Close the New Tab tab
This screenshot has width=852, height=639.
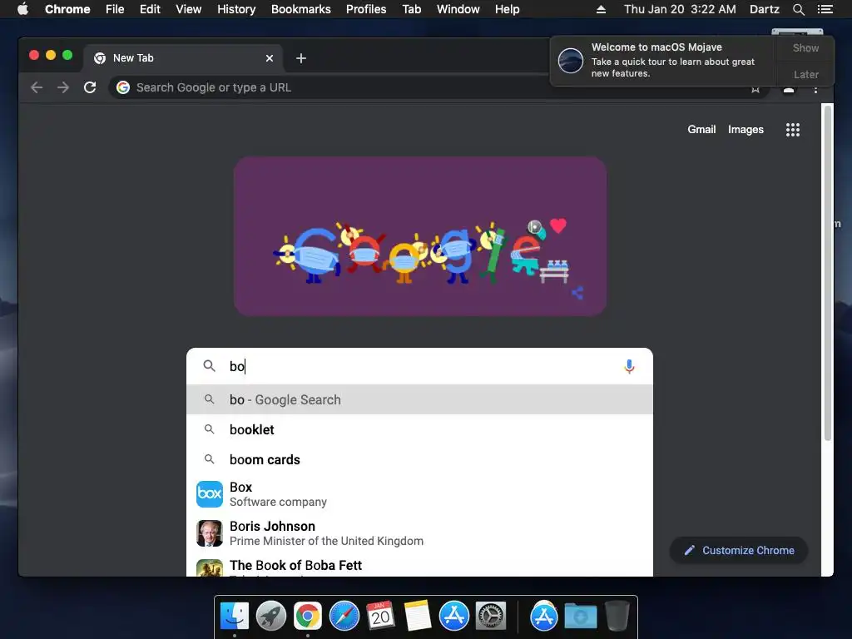click(270, 58)
